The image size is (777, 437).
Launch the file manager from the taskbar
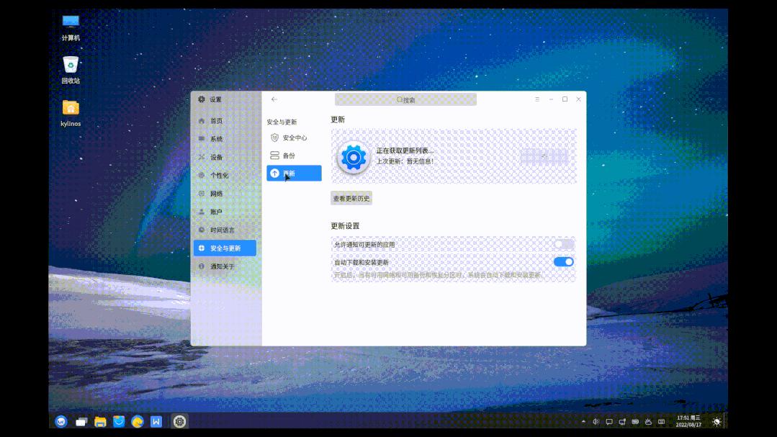click(x=100, y=423)
